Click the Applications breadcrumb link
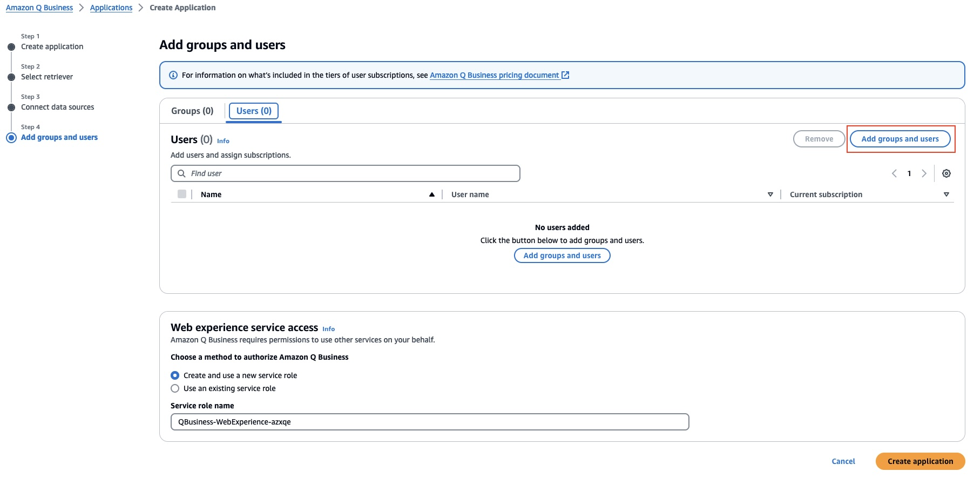 coord(111,8)
